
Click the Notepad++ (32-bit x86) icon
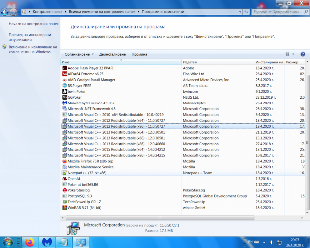click(x=65, y=173)
